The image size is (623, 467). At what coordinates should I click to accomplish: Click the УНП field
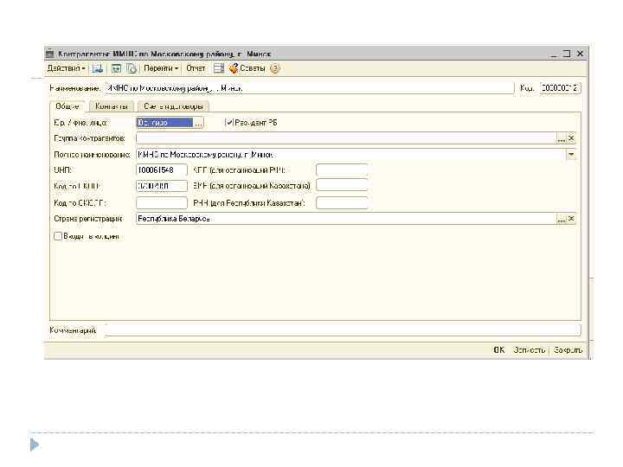(161, 170)
